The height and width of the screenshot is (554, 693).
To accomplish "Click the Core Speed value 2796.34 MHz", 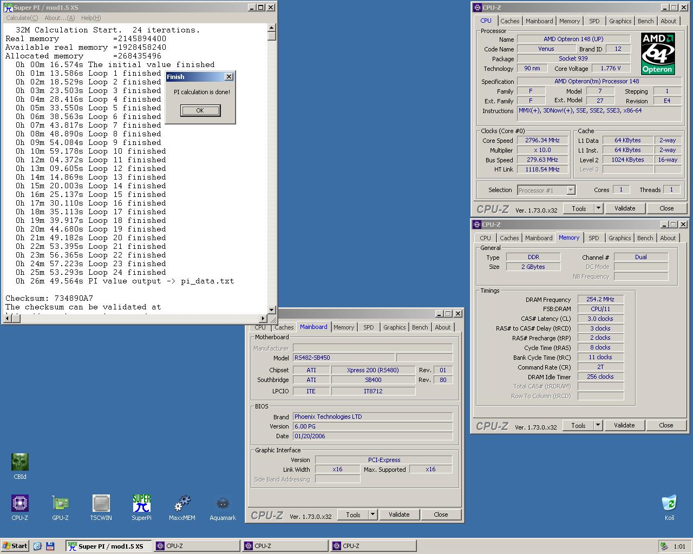I will (542, 140).
